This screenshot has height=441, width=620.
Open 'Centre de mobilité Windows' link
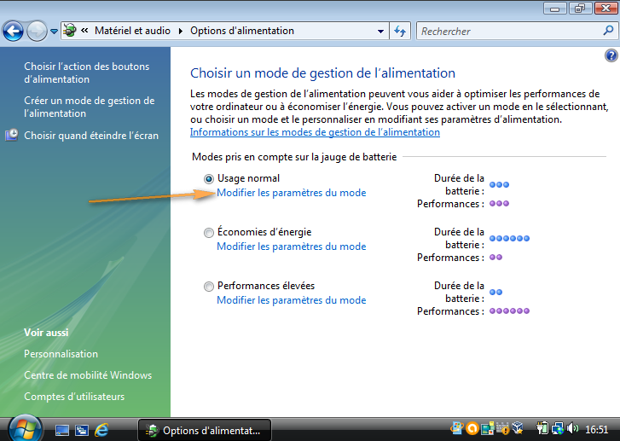[x=88, y=375]
